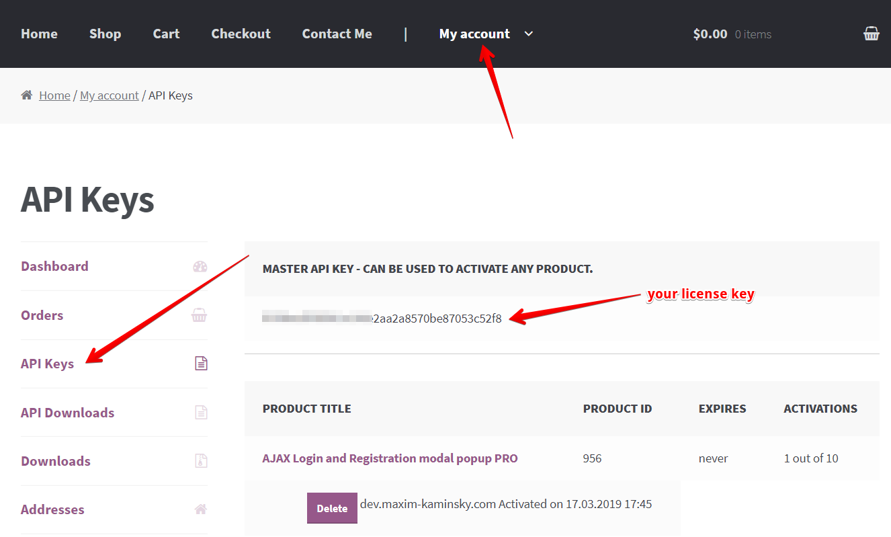Select the Downloads file icon
891x537 pixels.
point(200,461)
